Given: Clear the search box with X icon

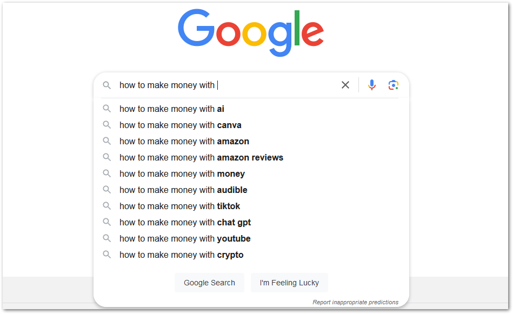Looking at the screenshot, I should point(345,85).
